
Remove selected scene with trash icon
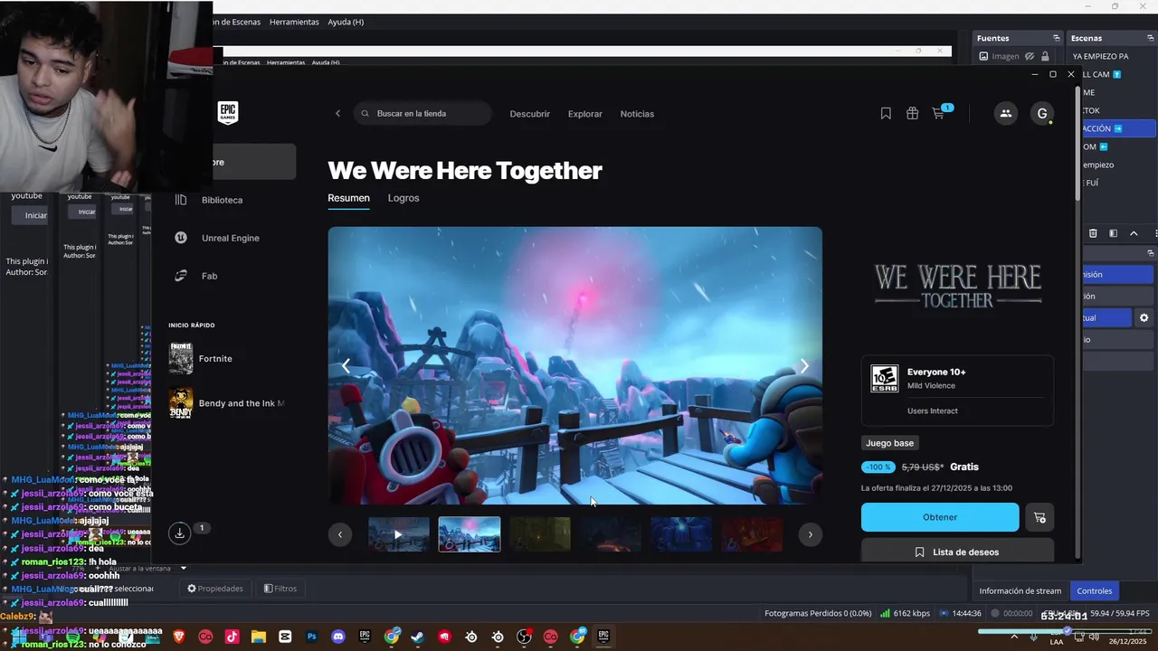coord(1093,233)
